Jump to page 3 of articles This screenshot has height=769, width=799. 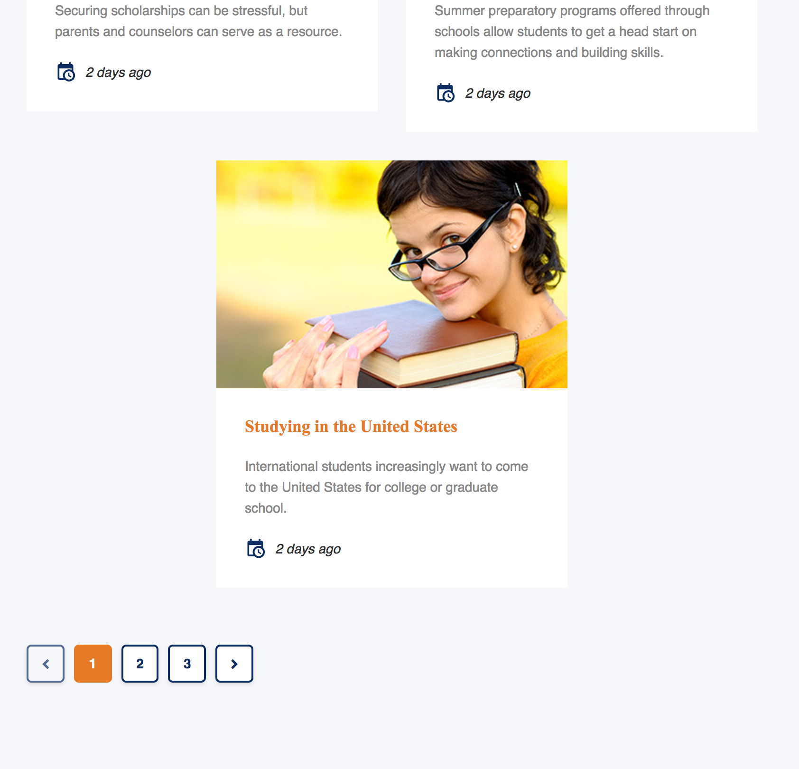tap(187, 664)
